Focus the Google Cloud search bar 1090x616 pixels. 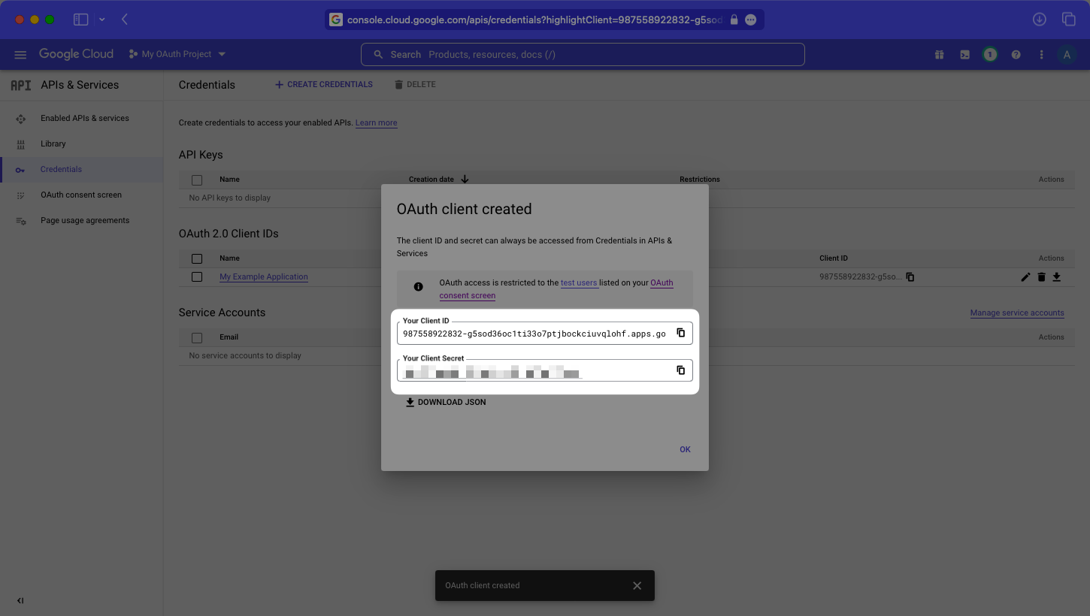(x=583, y=53)
